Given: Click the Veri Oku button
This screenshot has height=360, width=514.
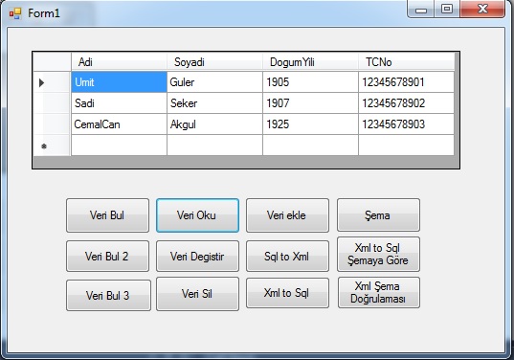Looking at the screenshot, I should (197, 215).
